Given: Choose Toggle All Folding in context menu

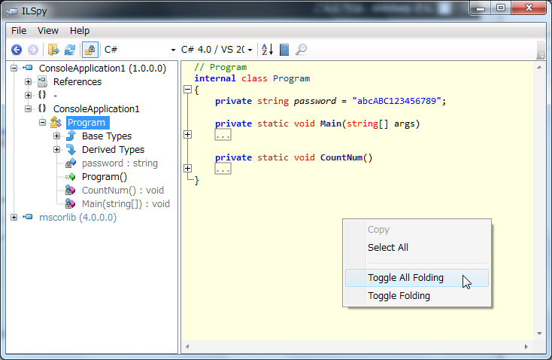Looking at the screenshot, I should 417,278.
